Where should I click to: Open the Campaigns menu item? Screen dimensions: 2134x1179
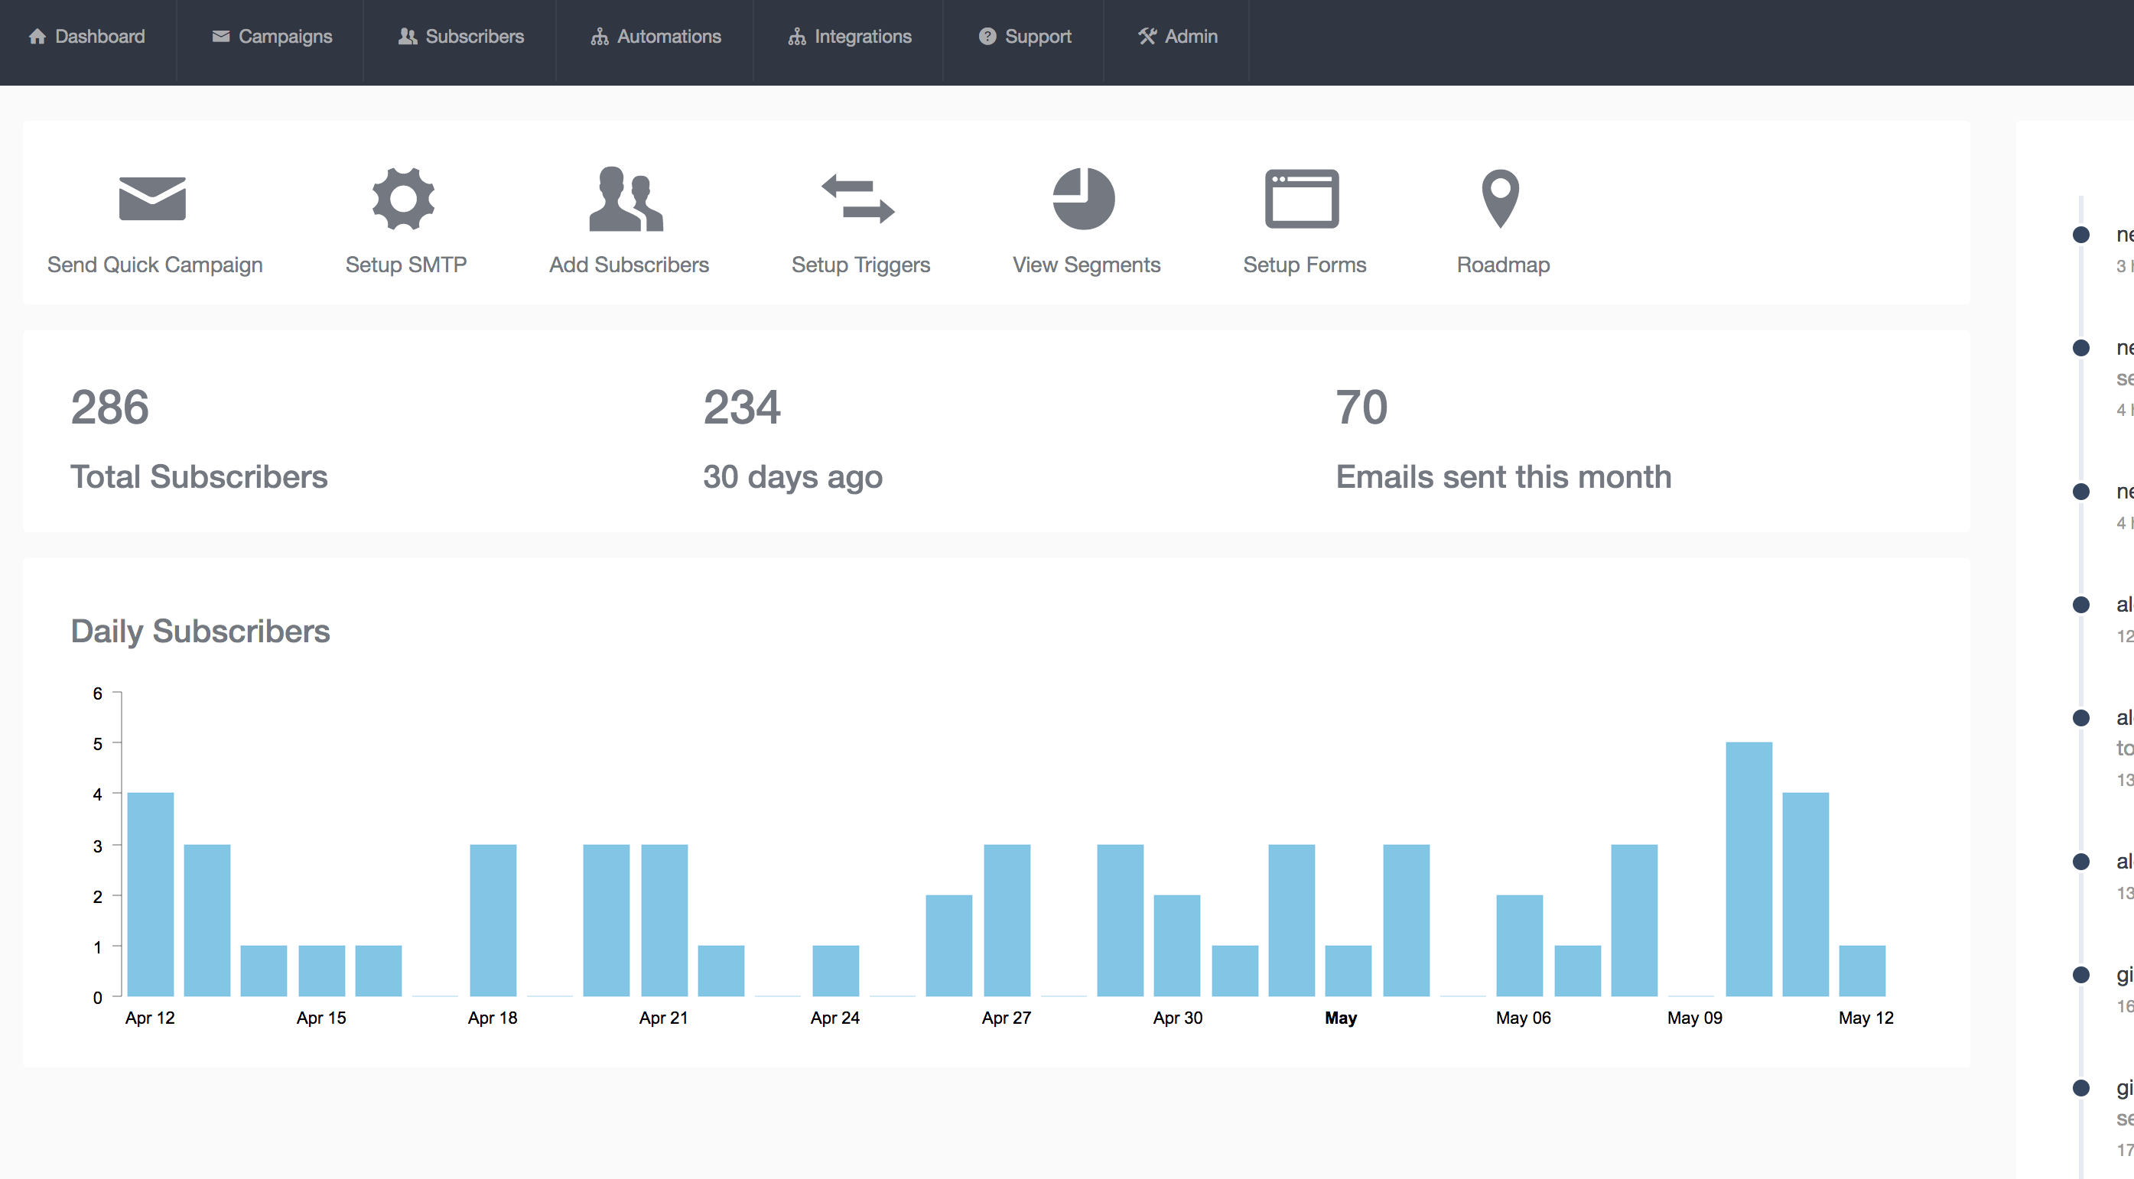point(272,37)
